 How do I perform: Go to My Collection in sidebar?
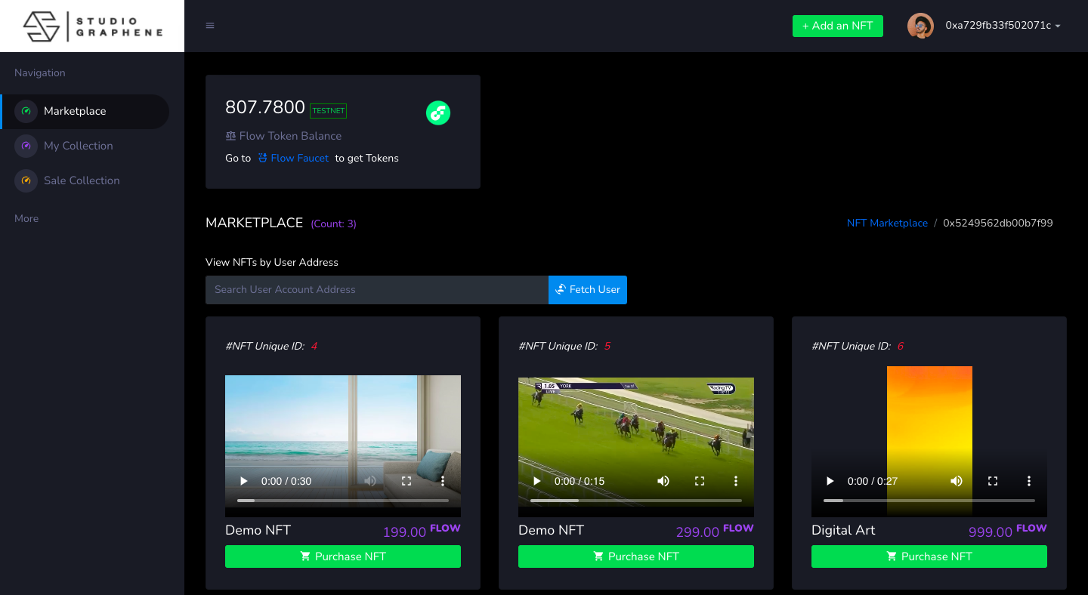pos(78,146)
